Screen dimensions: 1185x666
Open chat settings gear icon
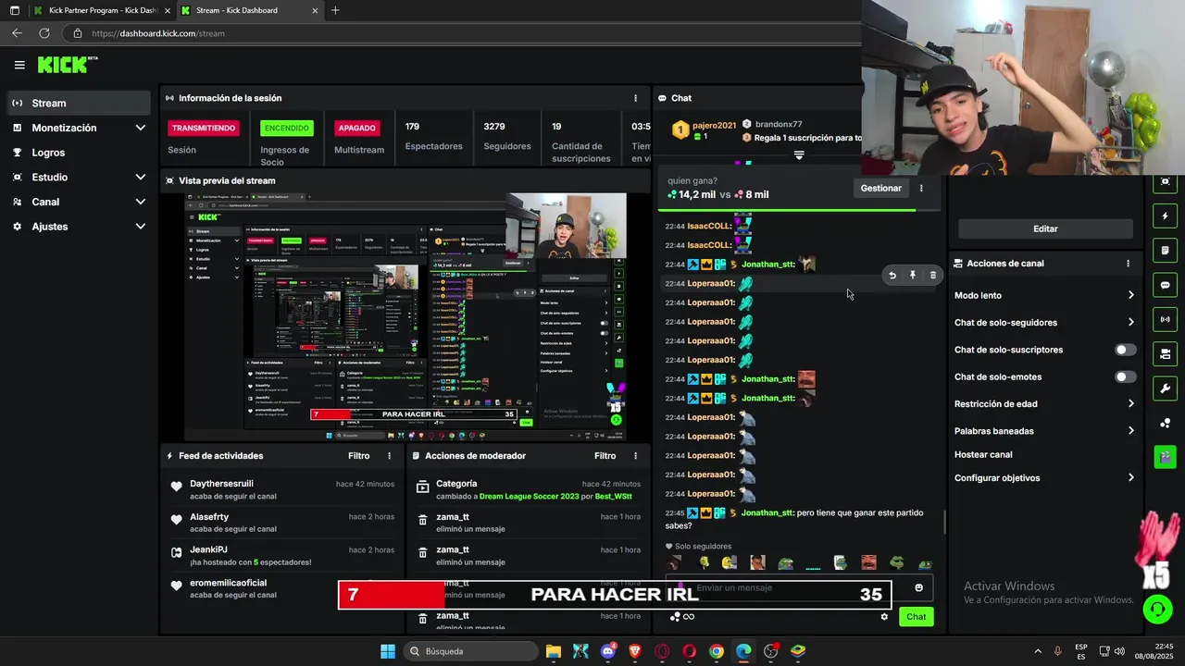[x=884, y=617]
